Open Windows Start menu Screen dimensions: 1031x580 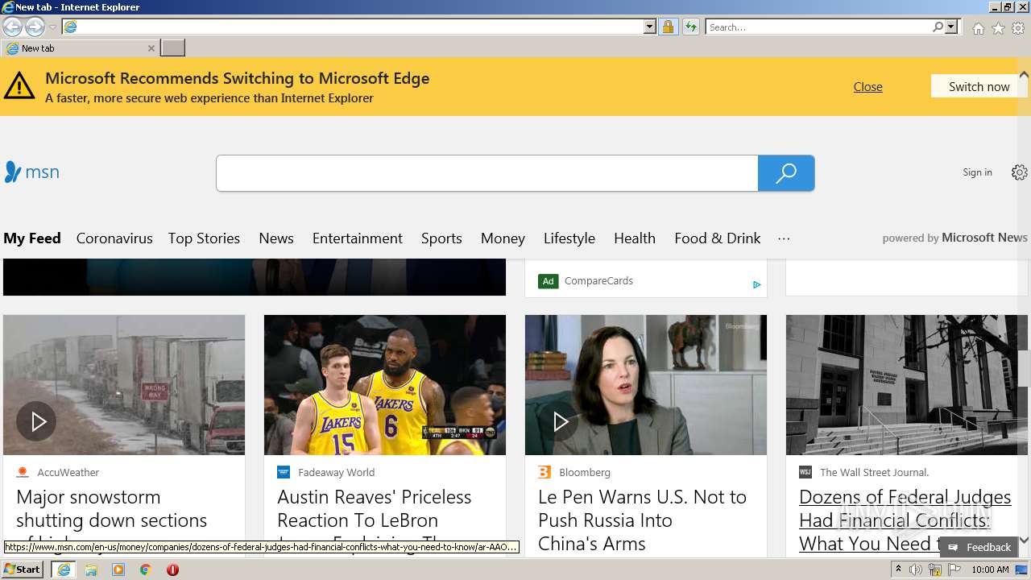[23, 570]
